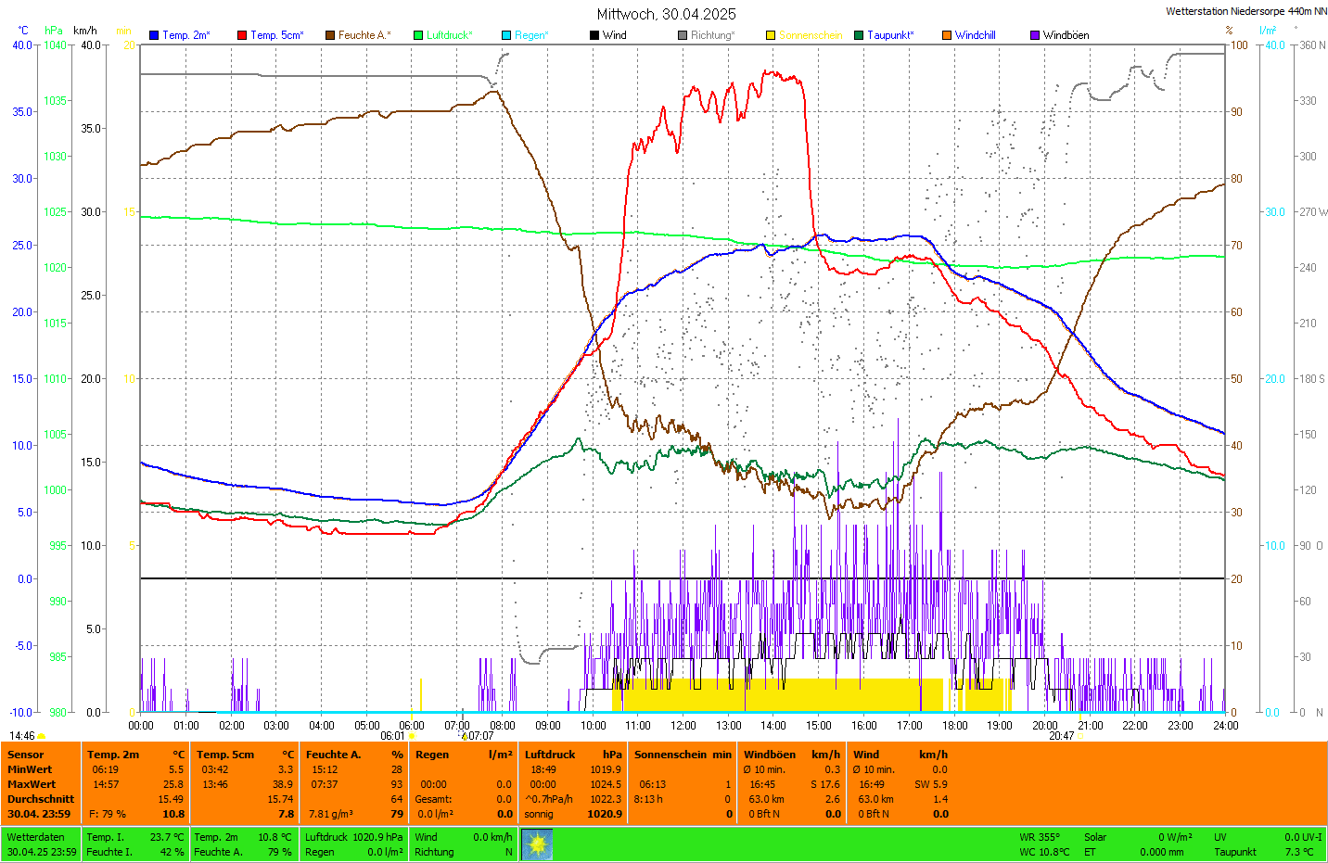Select the Luftdruck legend label
Screen dimensions: 1328x863
pyautogui.click(x=450, y=35)
